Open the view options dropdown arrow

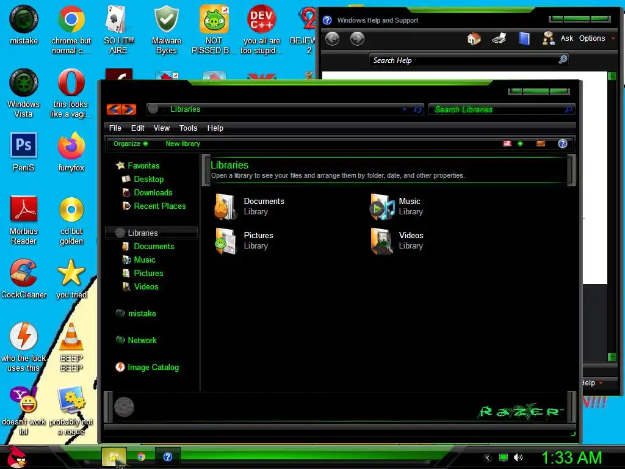coord(520,144)
